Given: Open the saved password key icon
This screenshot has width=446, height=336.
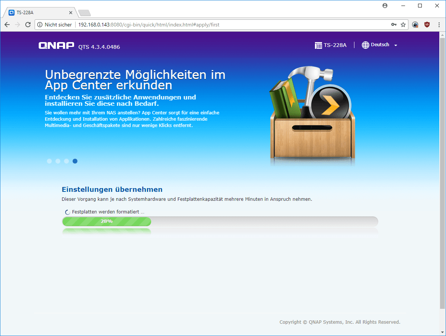Looking at the screenshot, I should (394, 25).
